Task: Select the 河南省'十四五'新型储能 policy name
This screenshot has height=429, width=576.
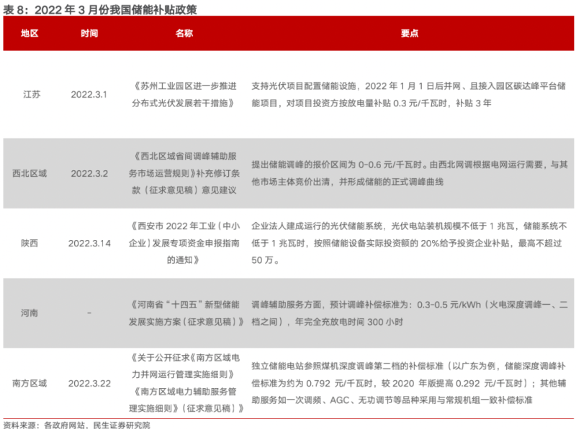Action: [x=184, y=313]
